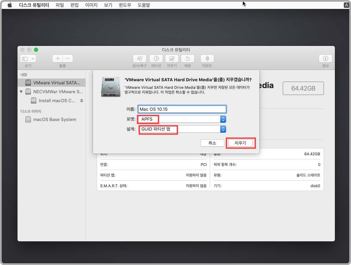Click the 파티션 맵 label
The image size is (351, 265).
[107, 175]
